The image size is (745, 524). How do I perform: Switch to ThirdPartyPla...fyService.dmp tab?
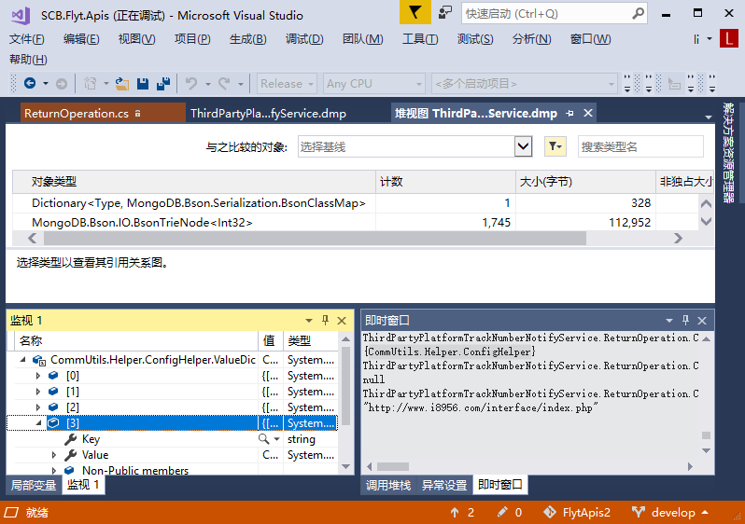pos(269,114)
